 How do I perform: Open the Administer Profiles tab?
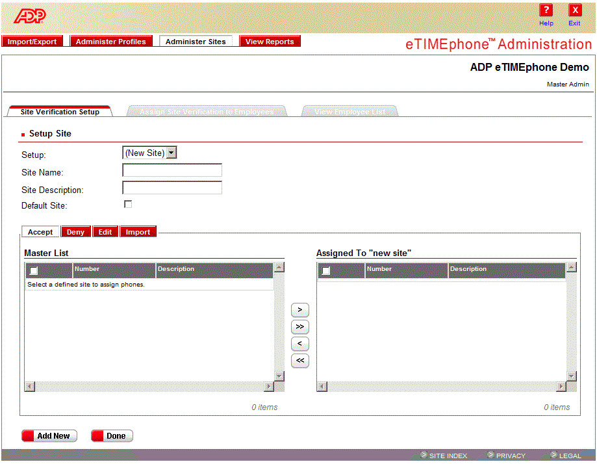[111, 41]
